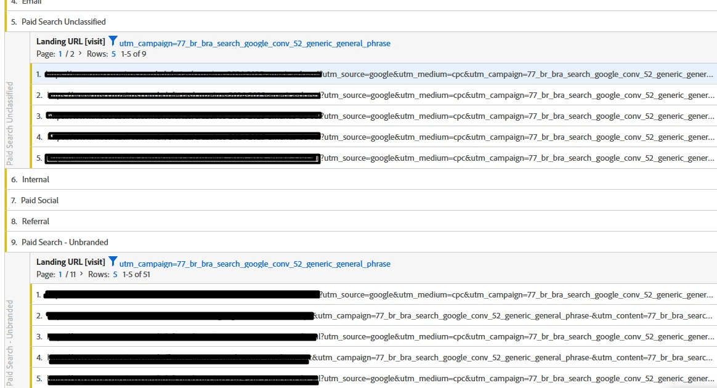
Task: Click filter icon in Paid Search - Unbranded breakdown
Action: point(113,261)
